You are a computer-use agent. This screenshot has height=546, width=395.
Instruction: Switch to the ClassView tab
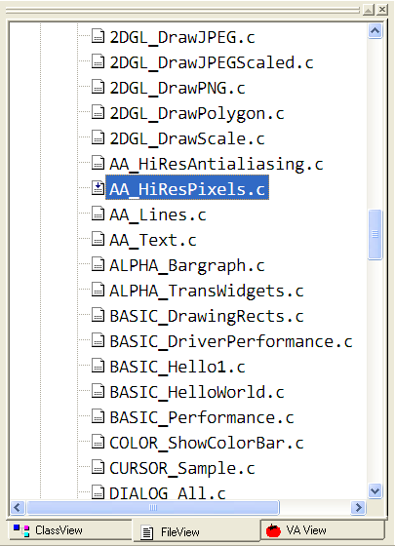tap(69, 530)
